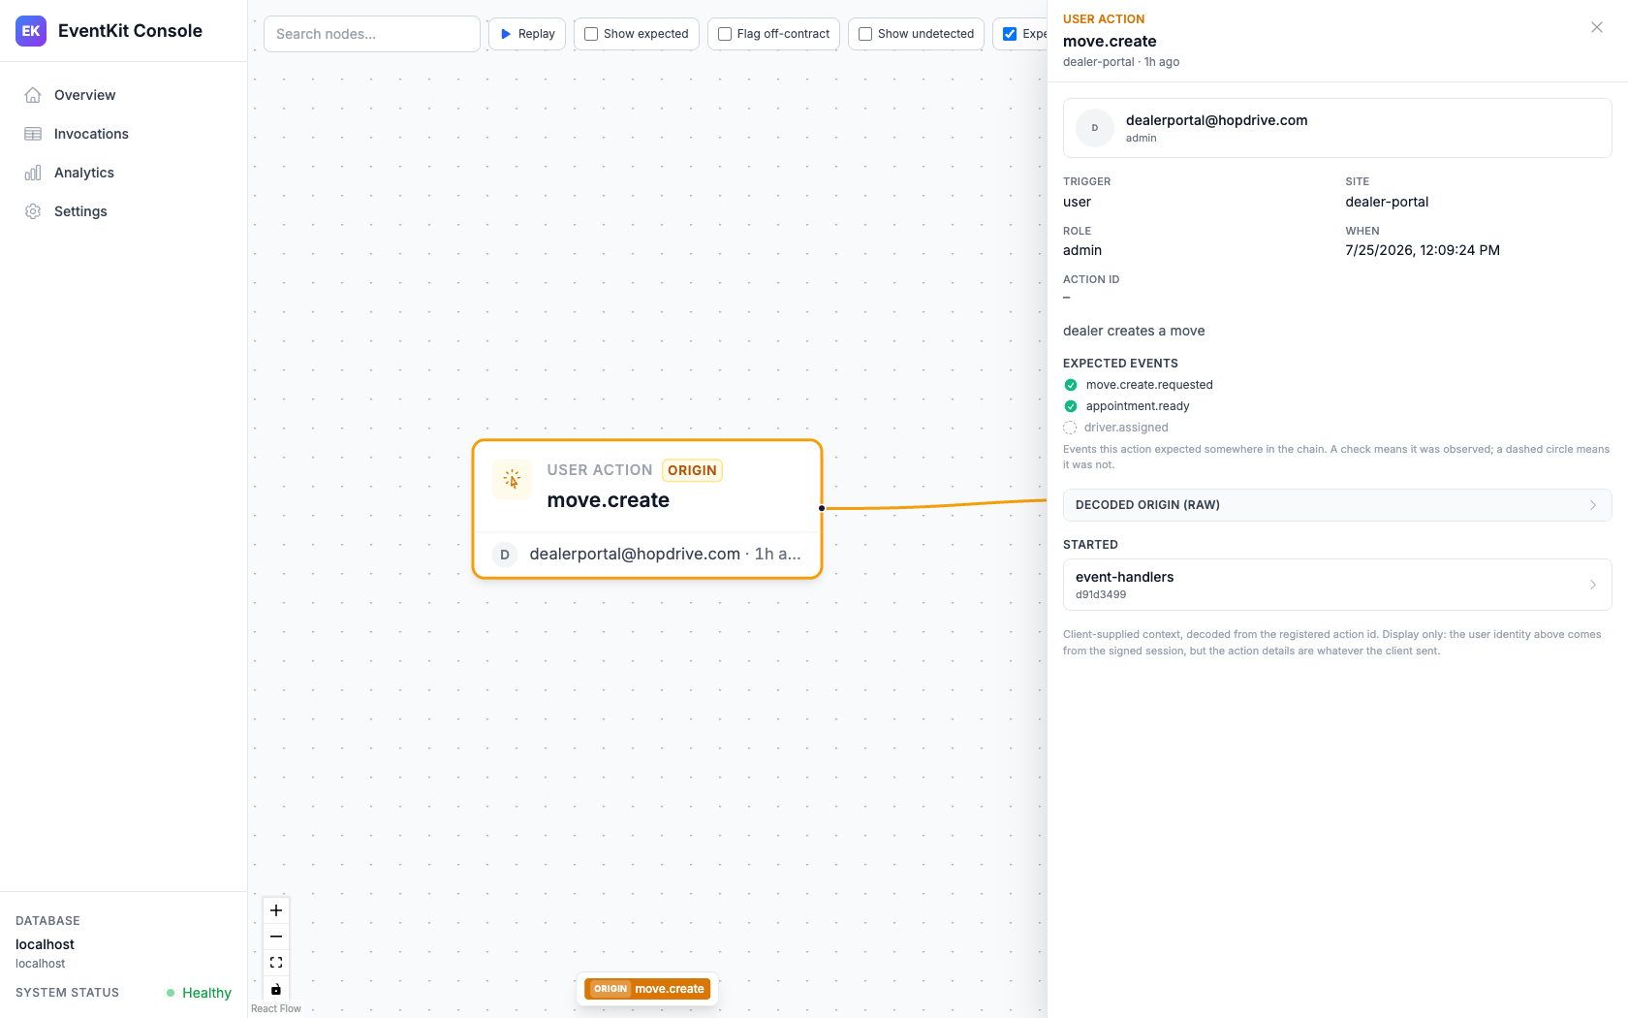Viewport: 1628px width, 1018px height.
Task: Select move.create.requested expected event
Action: [x=1149, y=385]
